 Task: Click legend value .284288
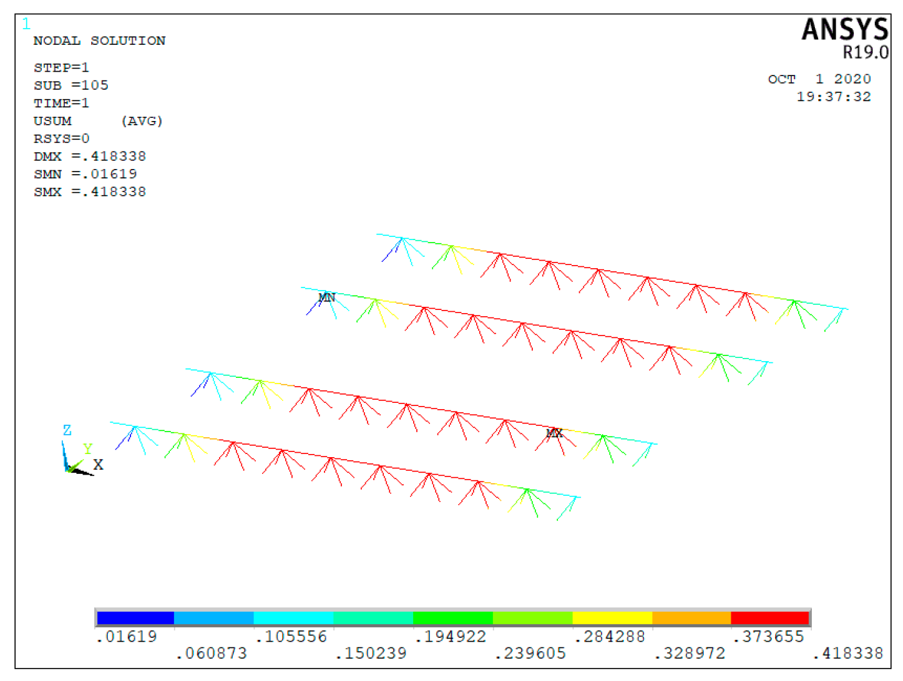609,637
